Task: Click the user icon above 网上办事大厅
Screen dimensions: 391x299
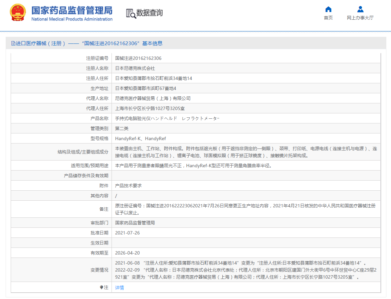Action: tap(360, 9)
